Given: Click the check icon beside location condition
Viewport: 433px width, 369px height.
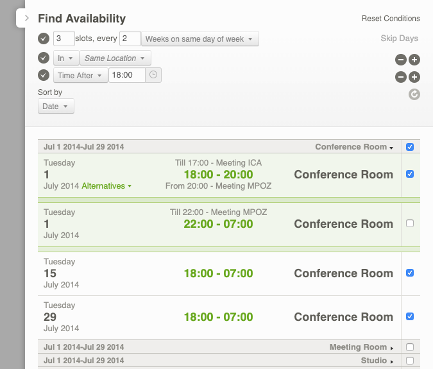Looking at the screenshot, I should pyautogui.click(x=44, y=58).
